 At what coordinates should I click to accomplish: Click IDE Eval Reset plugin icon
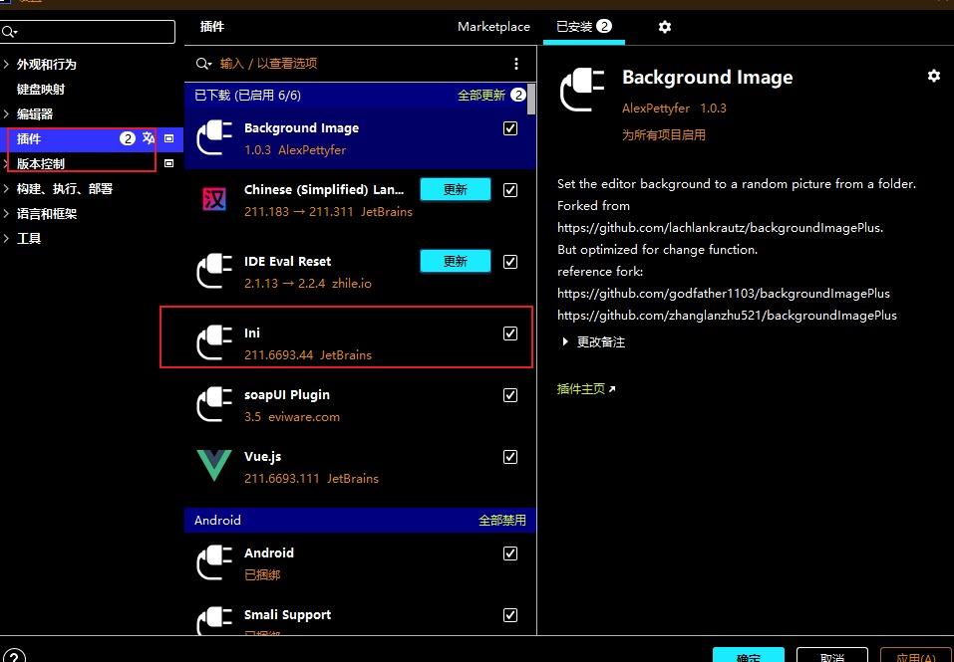click(214, 271)
